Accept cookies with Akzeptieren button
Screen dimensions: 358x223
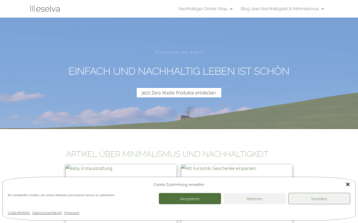tap(190, 199)
